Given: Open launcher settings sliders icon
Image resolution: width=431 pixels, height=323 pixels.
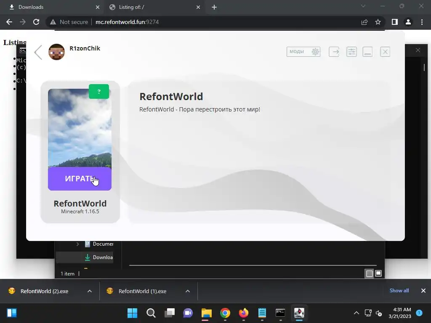Looking at the screenshot, I should (351, 52).
